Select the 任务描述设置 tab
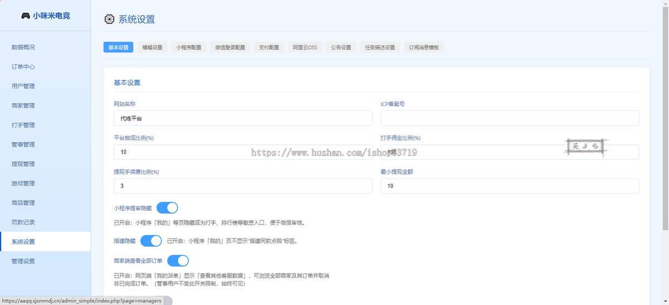 click(x=380, y=47)
